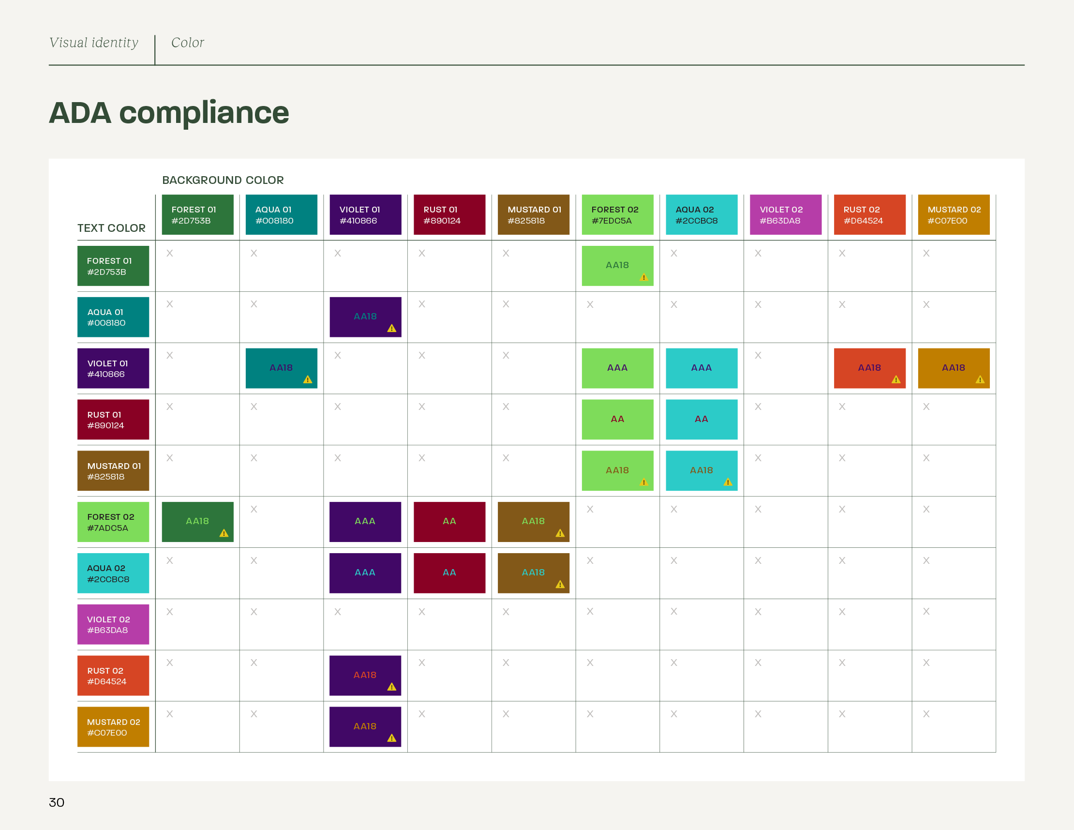Click warning icon in Mustard 01 text on Aqua 02 cell

coord(728,482)
